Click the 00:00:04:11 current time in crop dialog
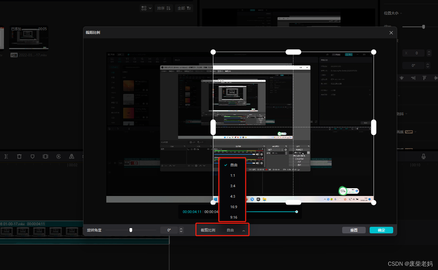This screenshot has height=270, width=438. tap(192, 212)
